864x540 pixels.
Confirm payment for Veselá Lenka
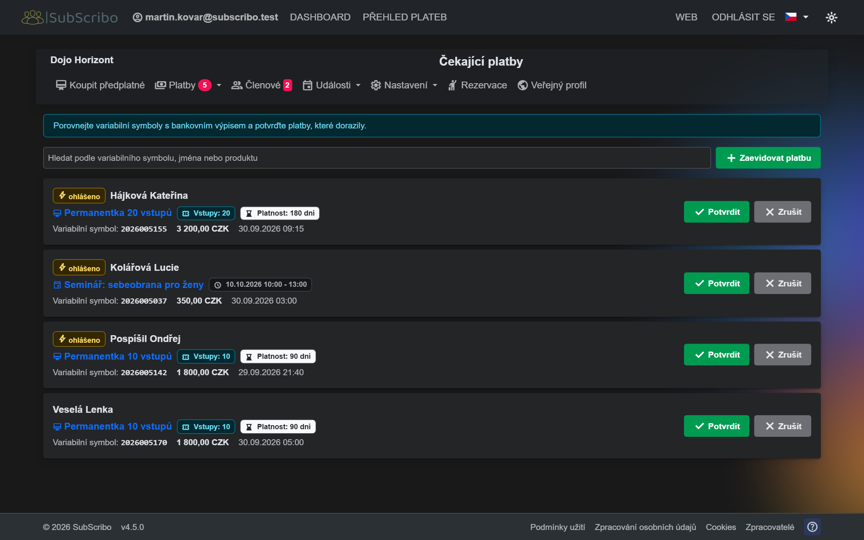point(716,426)
